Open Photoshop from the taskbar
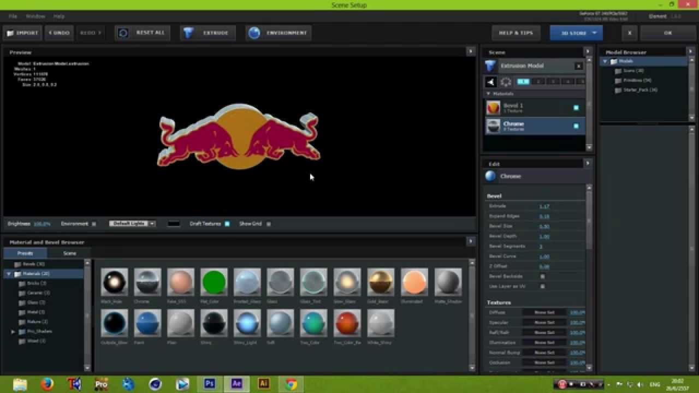This screenshot has height=393, width=699. click(x=210, y=384)
